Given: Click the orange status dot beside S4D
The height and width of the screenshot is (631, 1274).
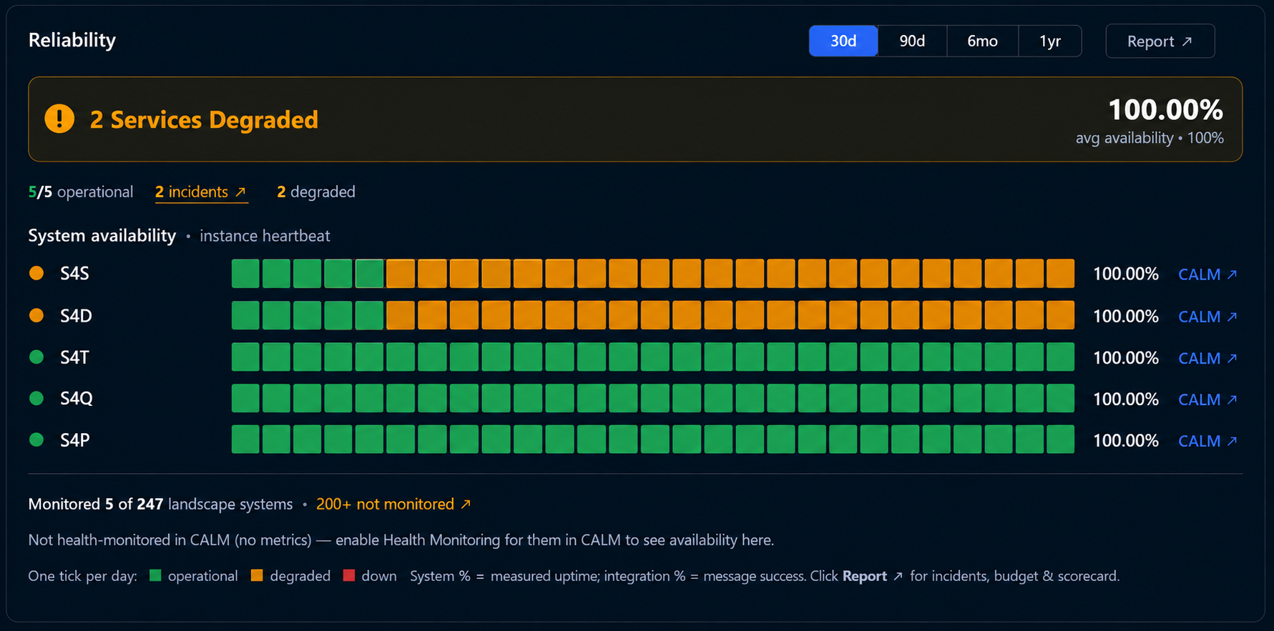Looking at the screenshot, I should [x=36, y=315].
